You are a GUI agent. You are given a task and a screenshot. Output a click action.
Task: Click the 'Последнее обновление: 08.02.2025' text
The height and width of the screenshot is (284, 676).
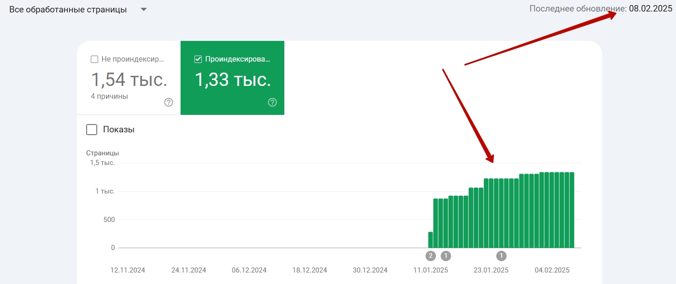coord(601,9)
